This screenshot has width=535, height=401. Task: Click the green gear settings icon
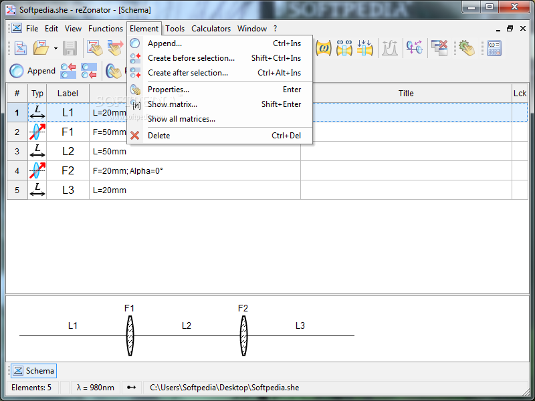(x=467, y=48)
